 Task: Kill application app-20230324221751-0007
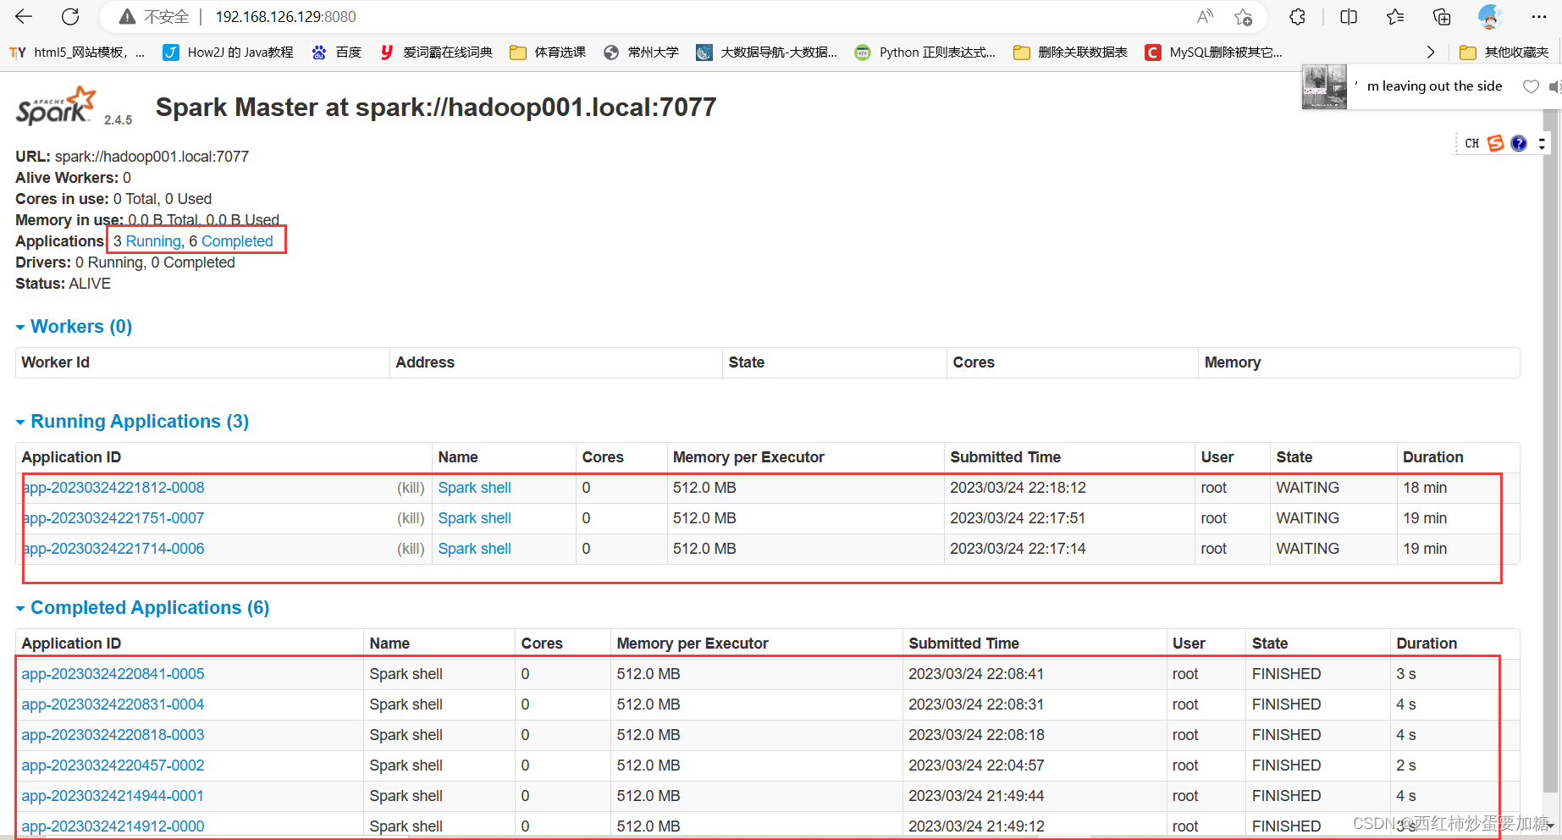(x=411, y=518)
